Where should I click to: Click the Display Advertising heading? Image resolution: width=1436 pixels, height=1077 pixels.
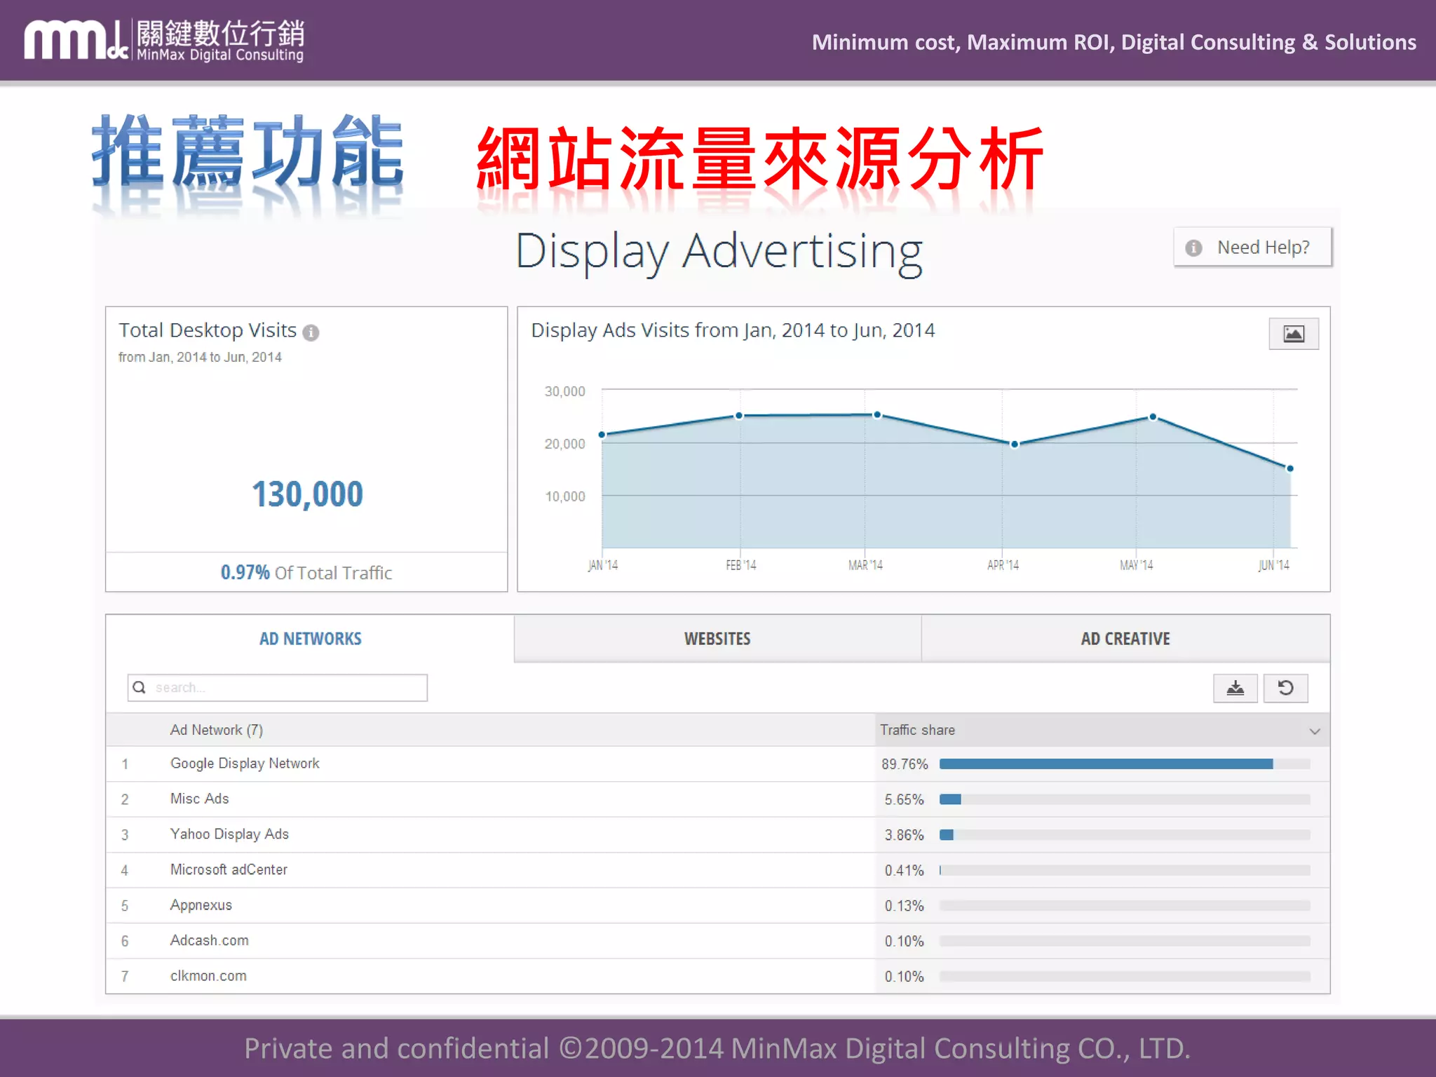(x=719, y=251)
